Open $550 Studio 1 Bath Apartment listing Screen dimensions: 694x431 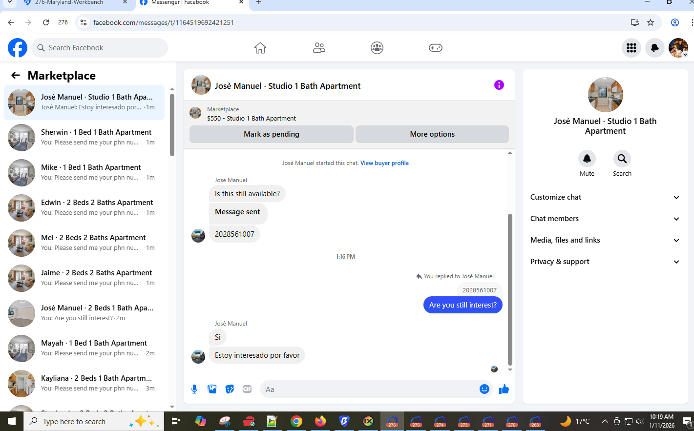252,118
